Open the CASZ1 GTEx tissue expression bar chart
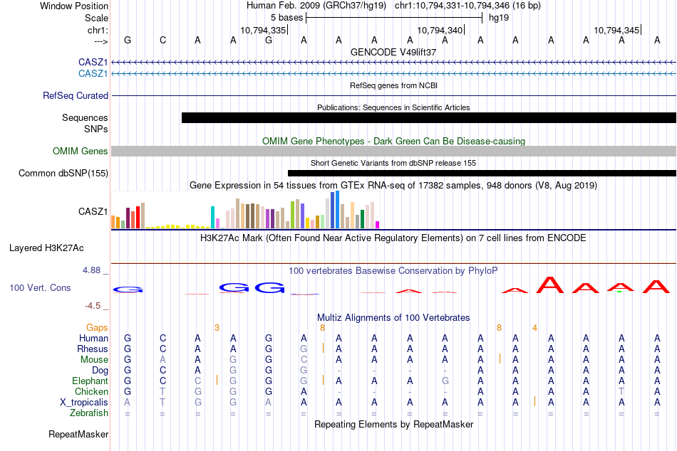The width and height of the screenshot is (677, 451). (245, 210)
